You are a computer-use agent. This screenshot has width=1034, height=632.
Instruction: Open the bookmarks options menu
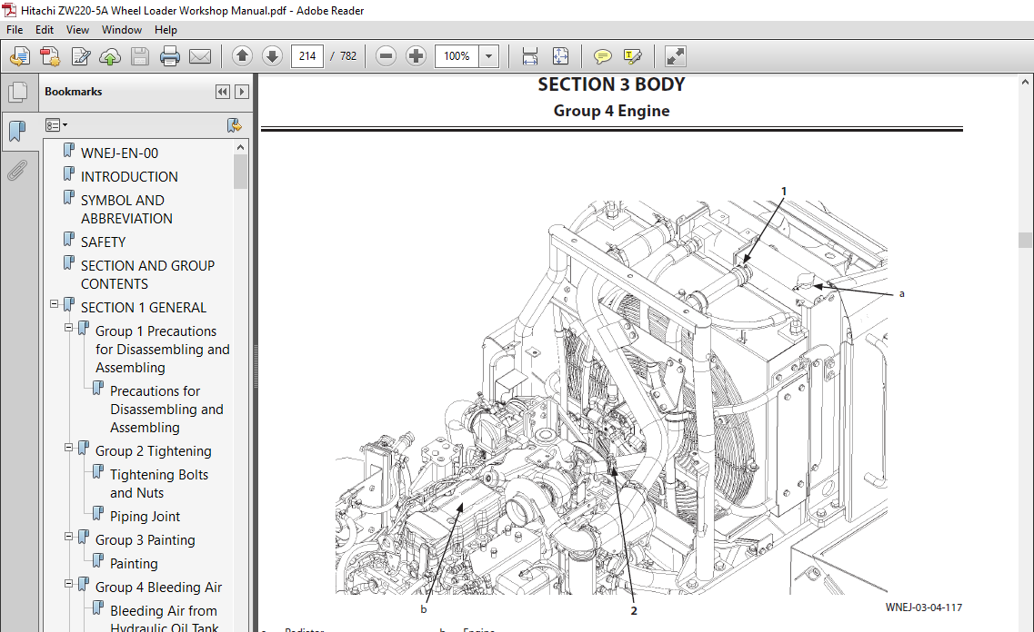pos(56,125)
